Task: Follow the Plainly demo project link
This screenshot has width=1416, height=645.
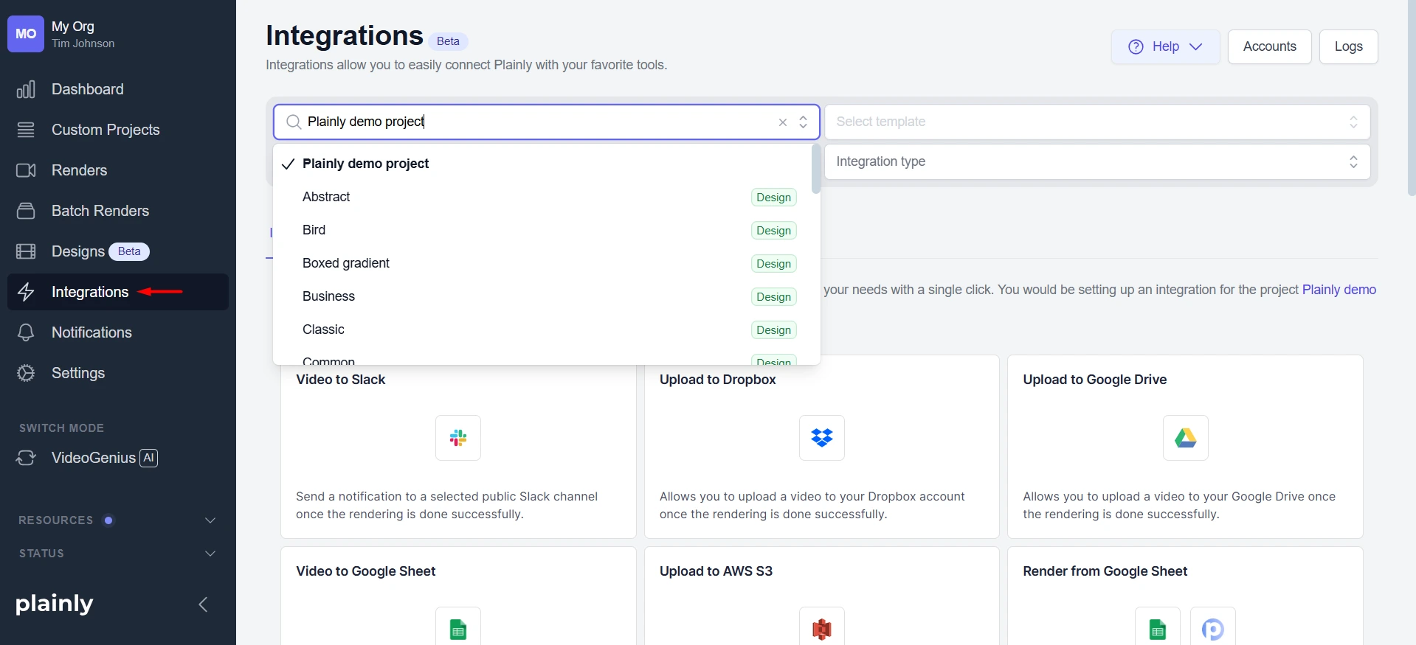Action: click(1339, 290)
